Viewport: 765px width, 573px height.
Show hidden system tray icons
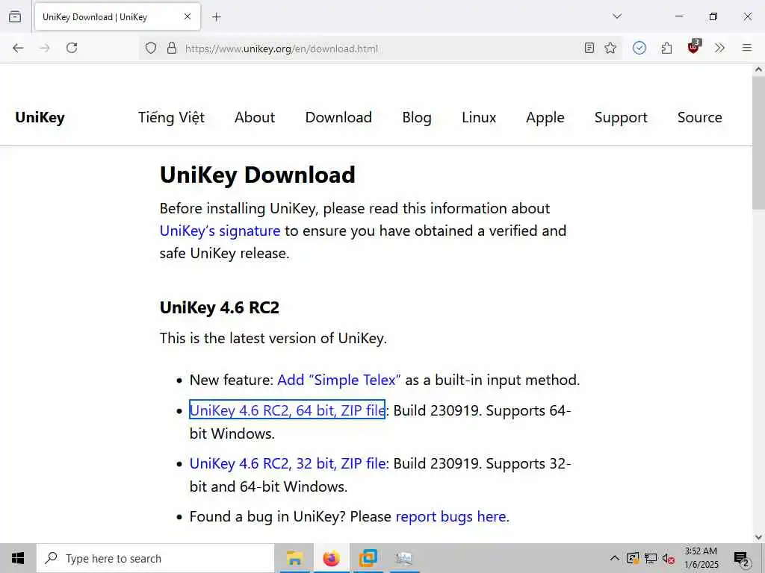click(x=615, y=558)
